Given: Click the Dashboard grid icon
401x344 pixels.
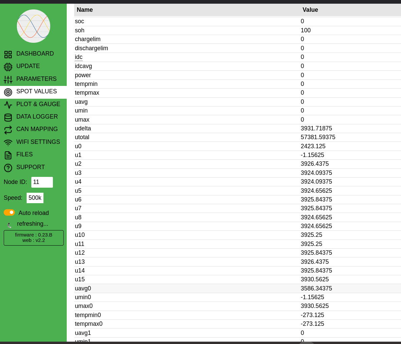Looking at the screenshot, I should (x=8, y=54).
